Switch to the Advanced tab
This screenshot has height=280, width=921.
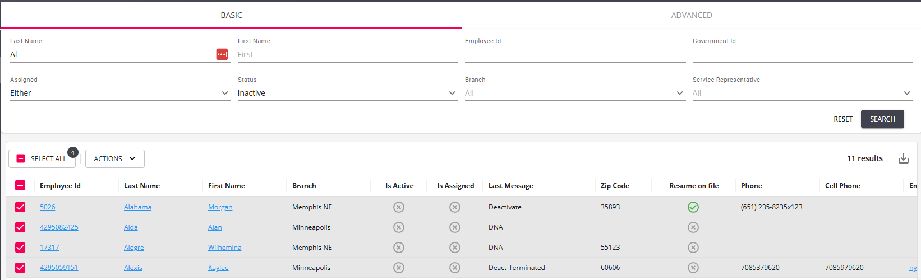[691, 15]
